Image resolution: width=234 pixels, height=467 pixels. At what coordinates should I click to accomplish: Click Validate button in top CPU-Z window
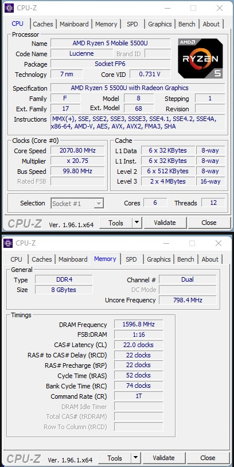[x=165, y=223]
